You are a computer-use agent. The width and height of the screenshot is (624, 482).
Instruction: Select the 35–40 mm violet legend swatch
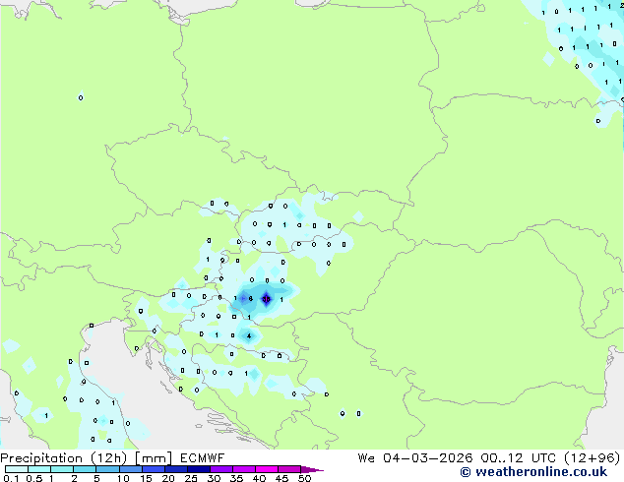coord(243,469)
